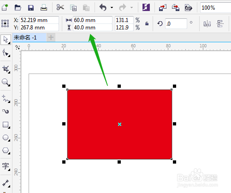Publish to PDF
Image resolution: width=231 pixels, height=193 pixels.
[189, 8]
